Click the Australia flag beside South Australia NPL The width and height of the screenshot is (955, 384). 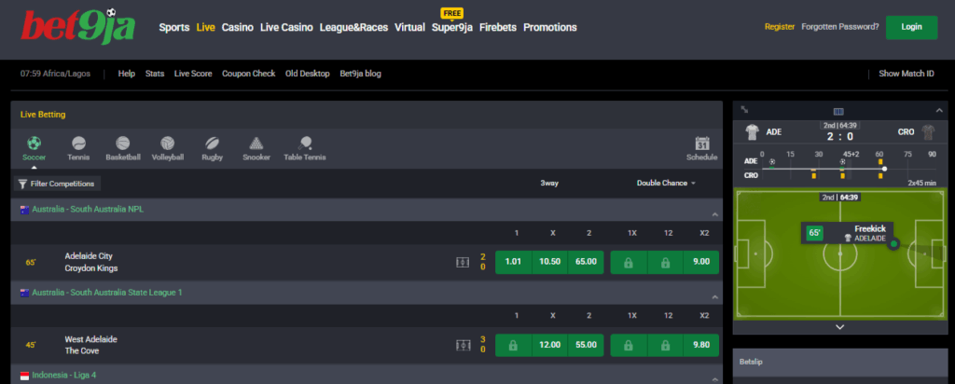25,210
